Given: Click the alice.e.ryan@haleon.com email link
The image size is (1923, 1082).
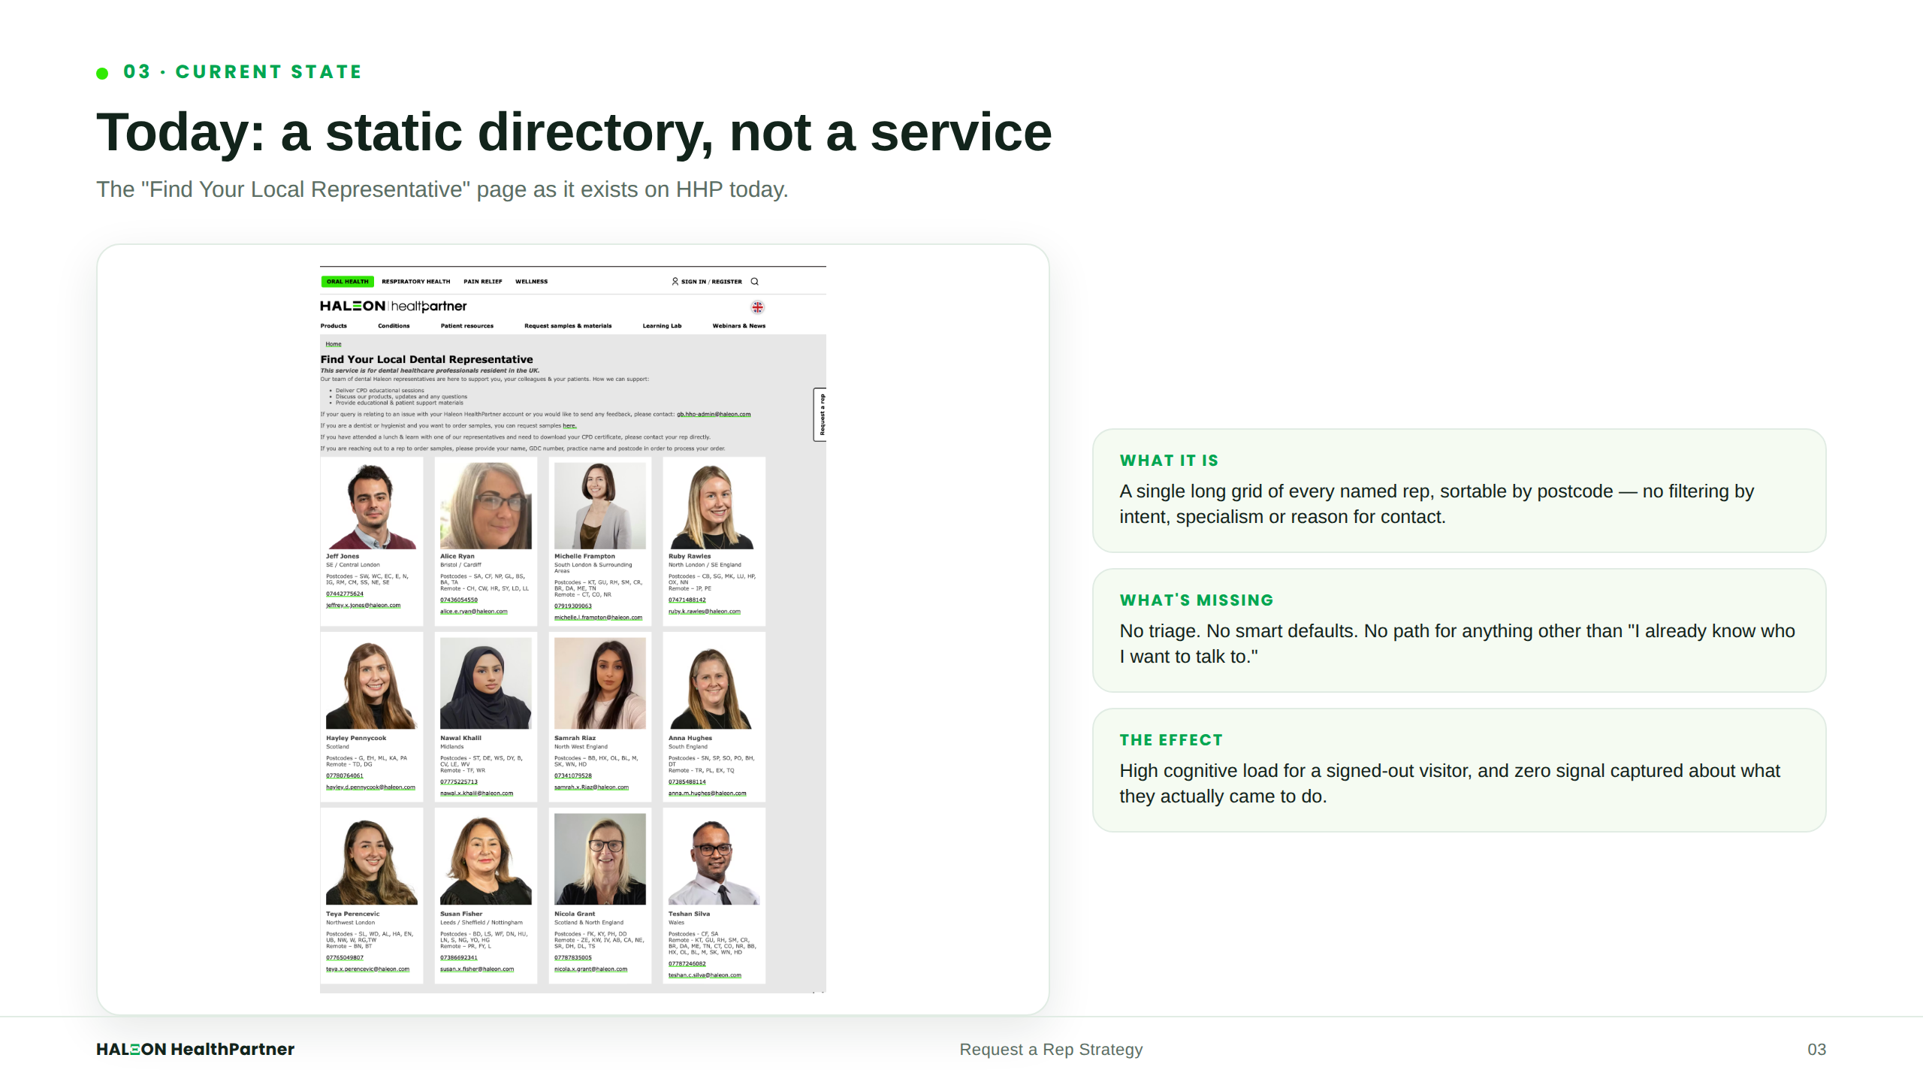Looking at the screenshot, I should coord(474,612).
